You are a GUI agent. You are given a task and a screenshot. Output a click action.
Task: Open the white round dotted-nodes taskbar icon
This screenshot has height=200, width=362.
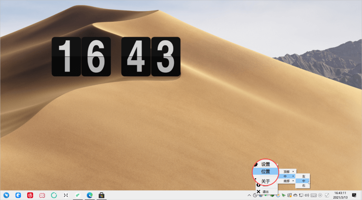66,195
